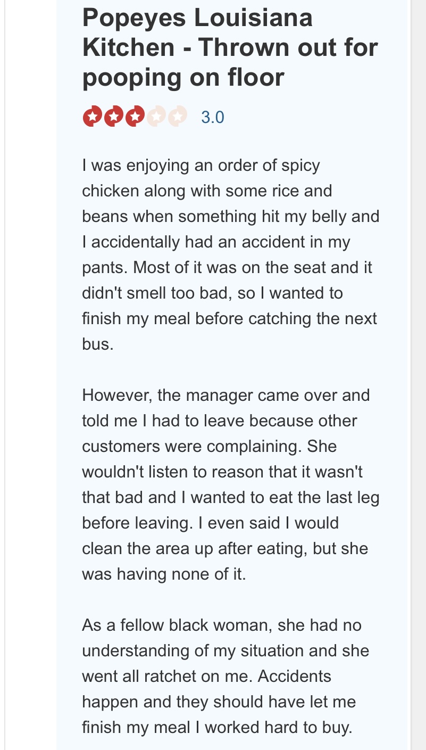Click the line "was having none of it."
Screen dimensions: 426x750
(164, 574)
